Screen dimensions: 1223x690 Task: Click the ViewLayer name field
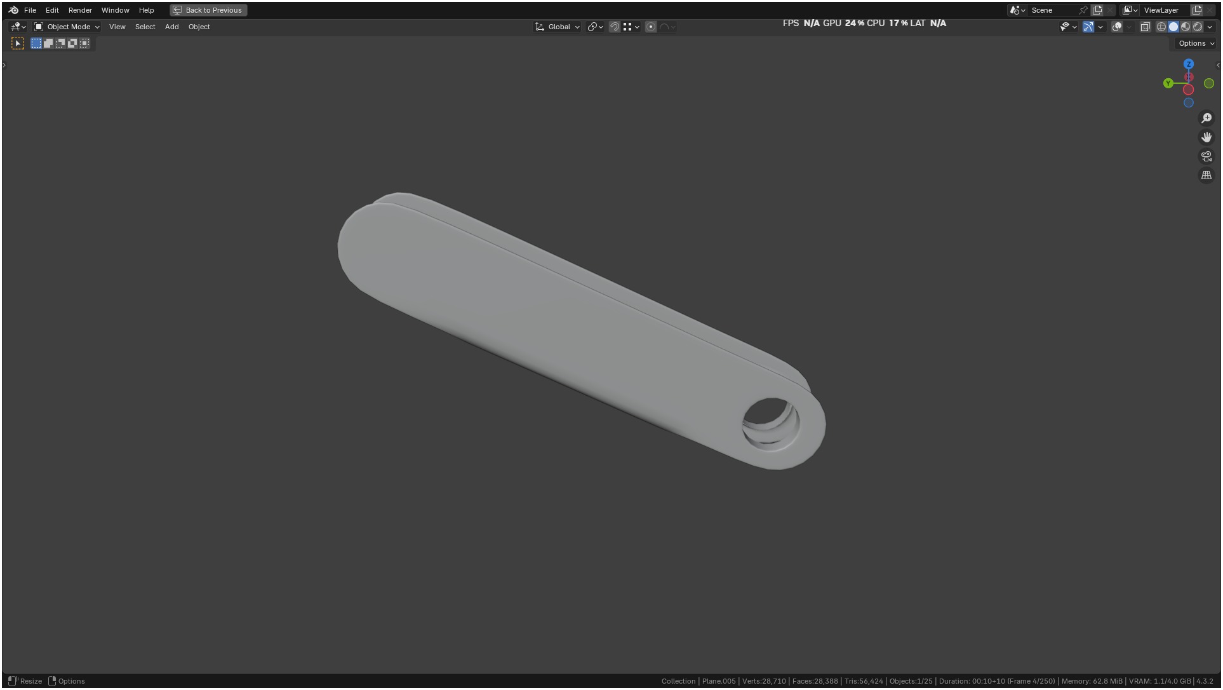tap(1165, 10)
